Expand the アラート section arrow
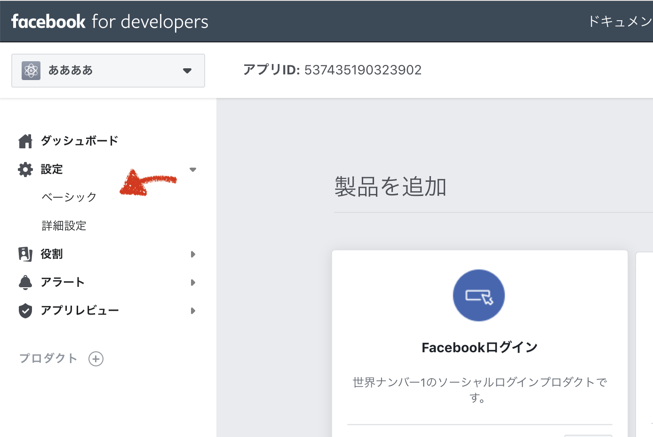 (x=192, y=282)
